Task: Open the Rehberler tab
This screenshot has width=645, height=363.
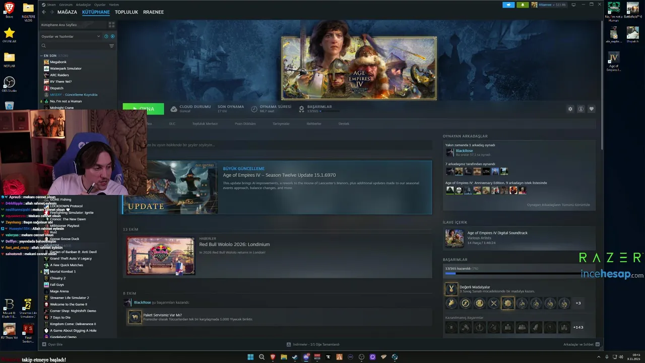Action: pos(314,124)
